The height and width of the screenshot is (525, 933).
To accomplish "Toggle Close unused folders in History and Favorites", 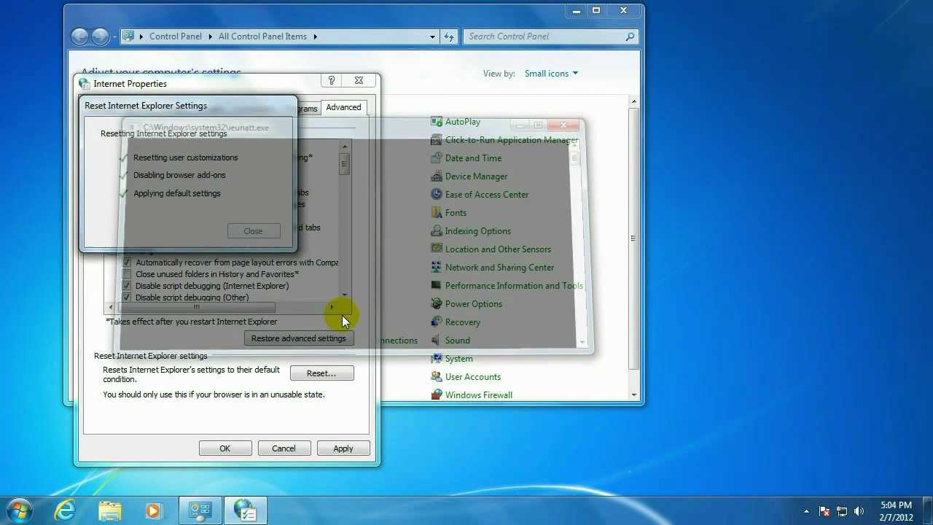I will (127, 274).
